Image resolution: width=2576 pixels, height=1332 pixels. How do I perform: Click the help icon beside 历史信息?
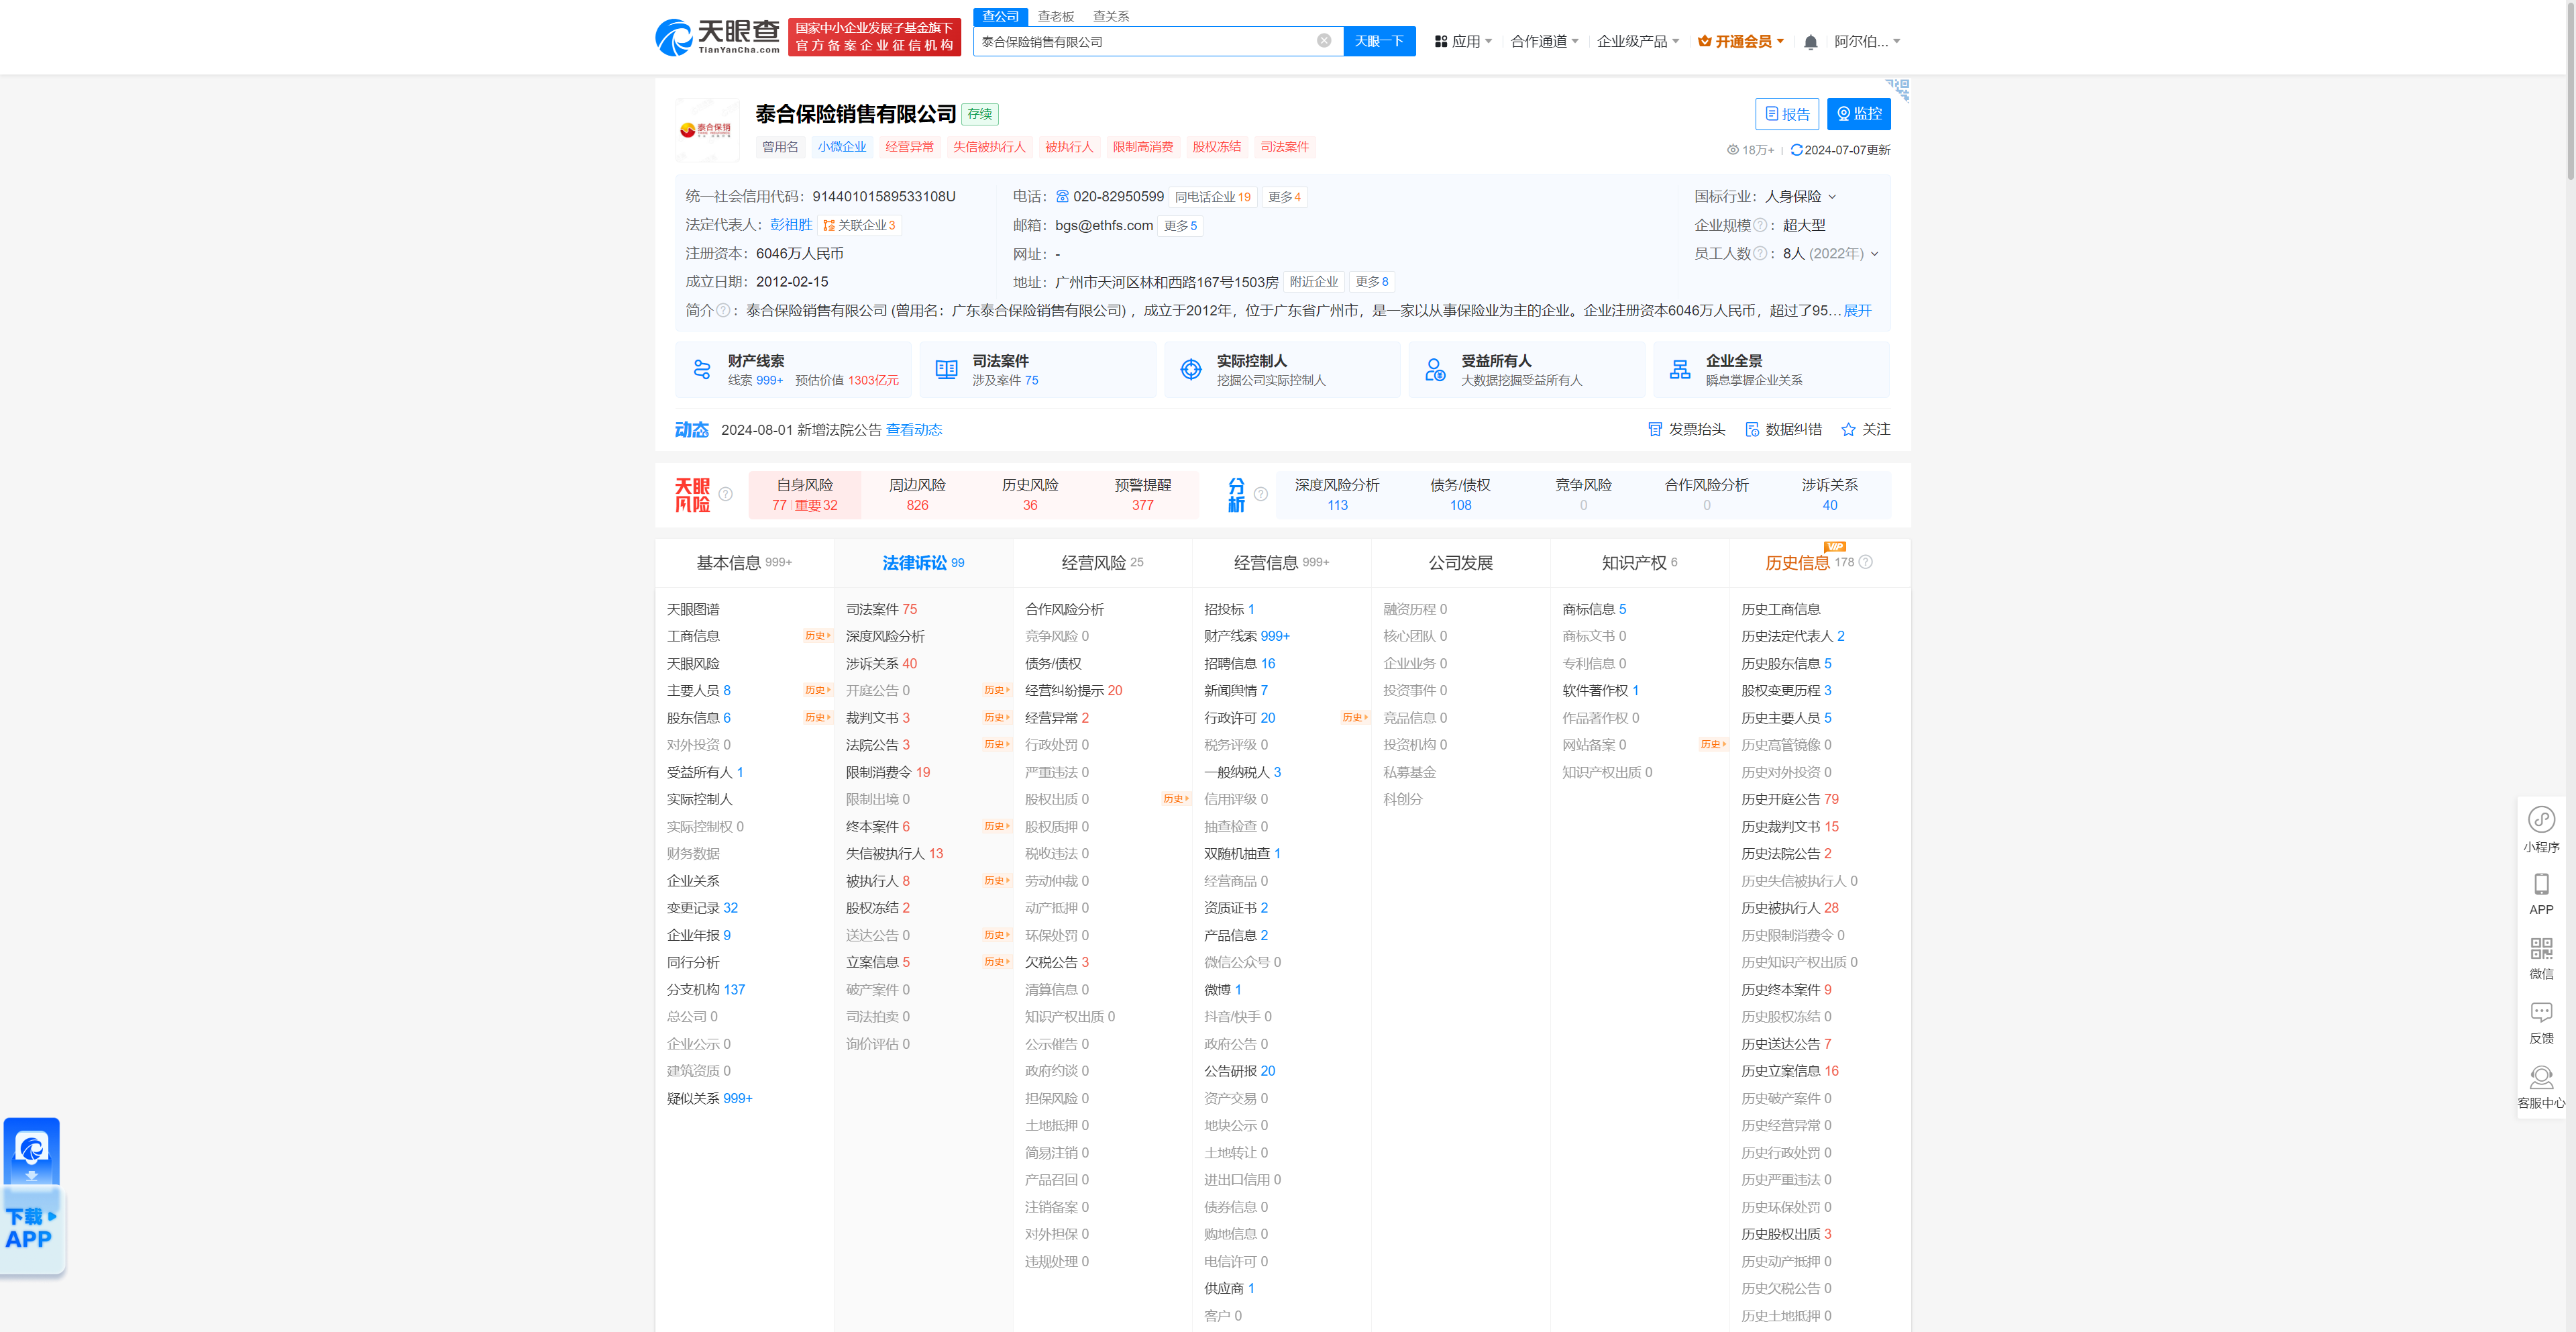pyautogui.click(x=1865, y=562)
